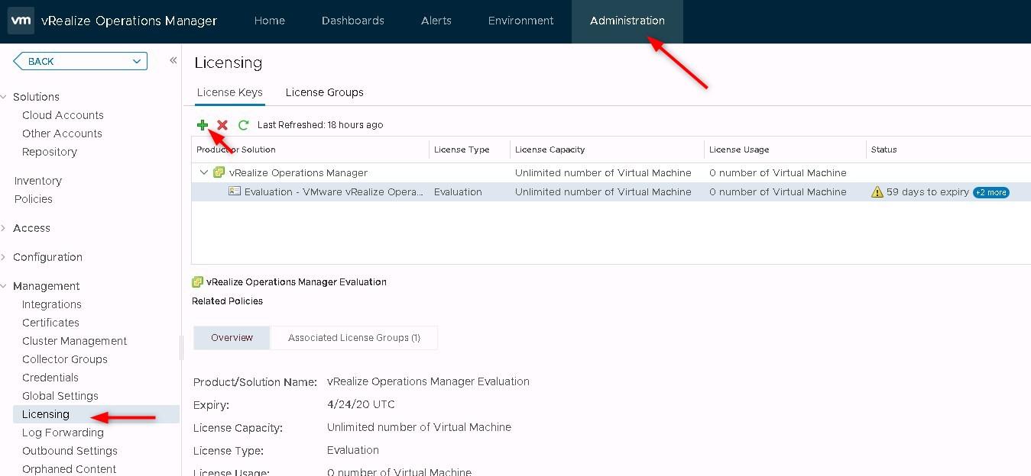This screenshot has width=1031, height=476.
Task: Open Outbound Settings
Action: pyautogui.click(x=70, y=451)
